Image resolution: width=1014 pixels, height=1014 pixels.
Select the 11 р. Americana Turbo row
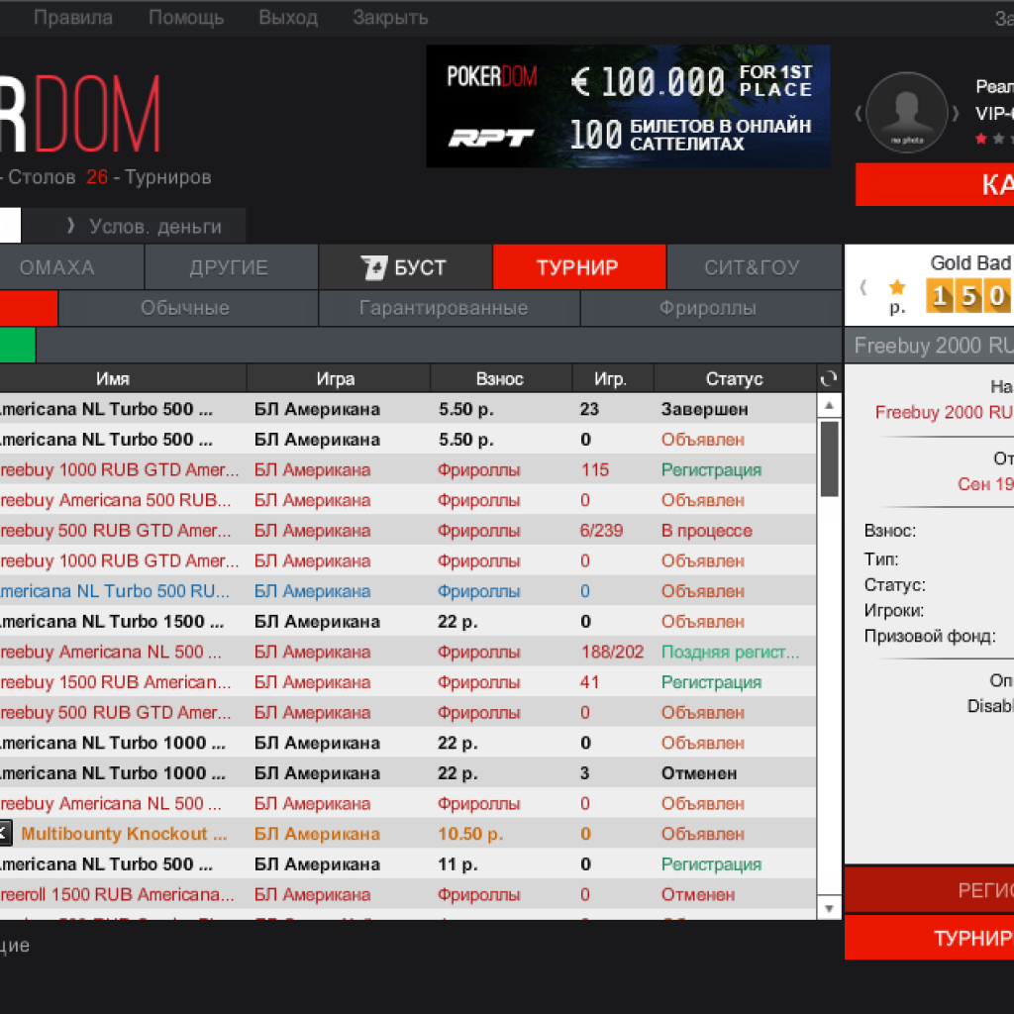click(x=408, y=863)
